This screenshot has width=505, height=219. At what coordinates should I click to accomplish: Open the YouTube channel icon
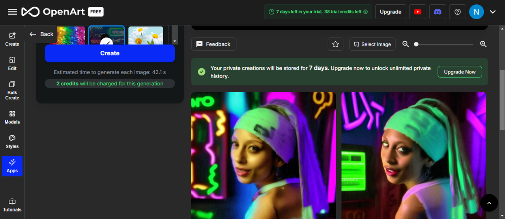point(417,12)
